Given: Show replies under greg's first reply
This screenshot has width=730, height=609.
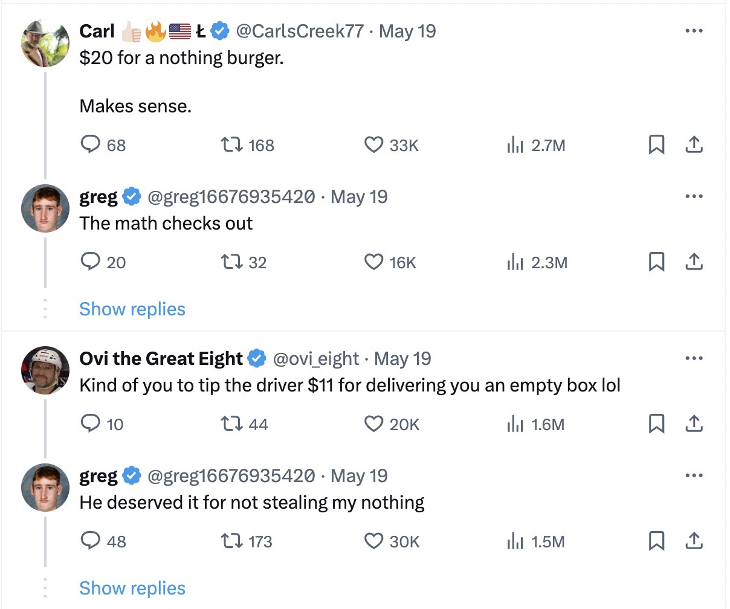Looking at the screenshot, I should tap(132, 309).
